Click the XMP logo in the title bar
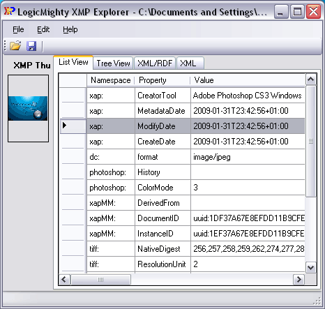 [x=10, y=10]
